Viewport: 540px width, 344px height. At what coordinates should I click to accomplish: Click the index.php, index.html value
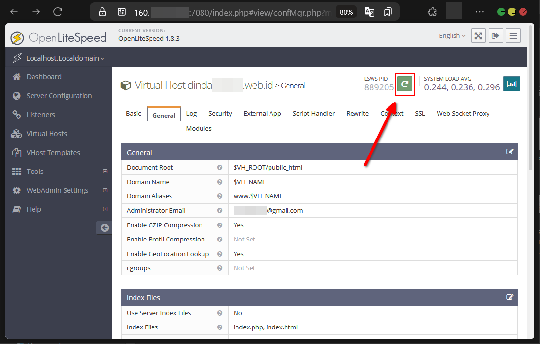pyautogui.click(x=265, y=327)
